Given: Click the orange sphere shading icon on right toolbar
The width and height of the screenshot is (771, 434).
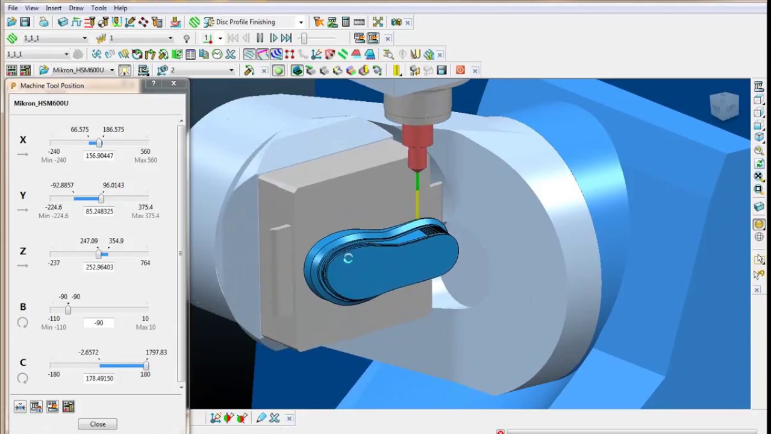Looking at the screenshot, I should (x=758, y=224).
